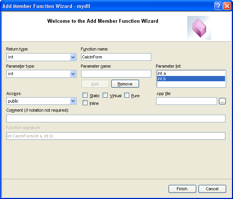Viewport: 233px width, 199px height.
Task: Select 'int a' in Parameter list
Action: (191, 73)
